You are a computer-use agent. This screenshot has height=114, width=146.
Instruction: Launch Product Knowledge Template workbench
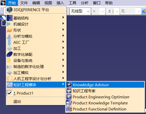tap(105, 103)
